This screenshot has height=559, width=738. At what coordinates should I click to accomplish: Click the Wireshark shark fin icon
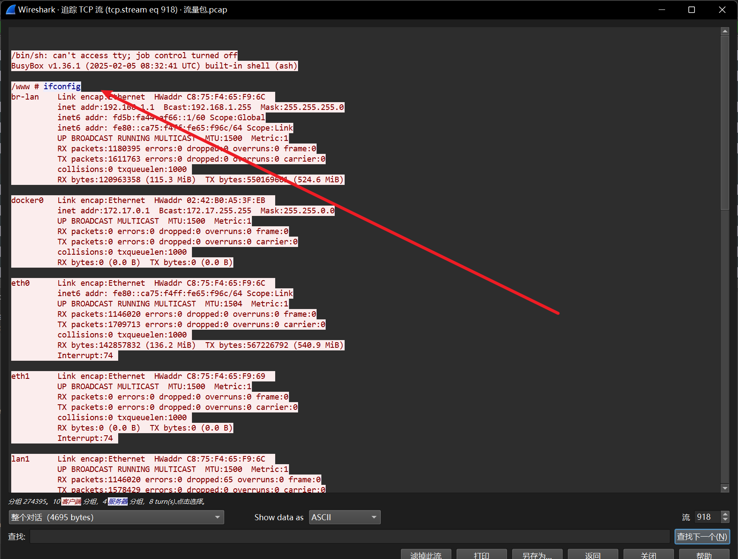tap(11, 9)
